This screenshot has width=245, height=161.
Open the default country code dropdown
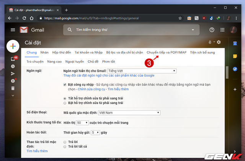[x=129, y=113]
